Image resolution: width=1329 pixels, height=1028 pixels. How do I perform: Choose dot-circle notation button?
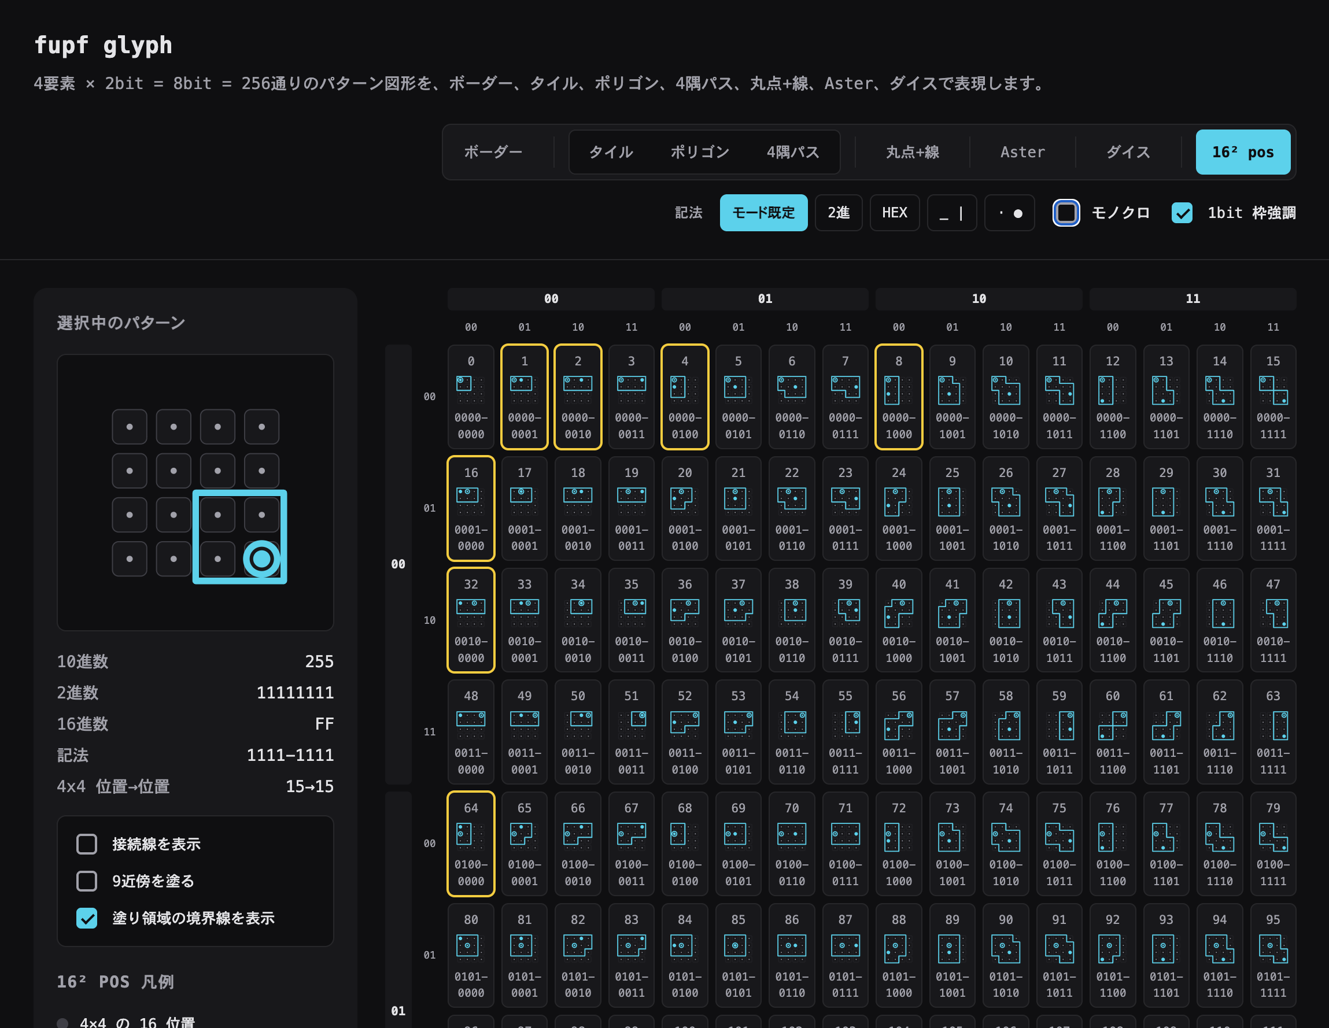click(x=1009, y=213)
